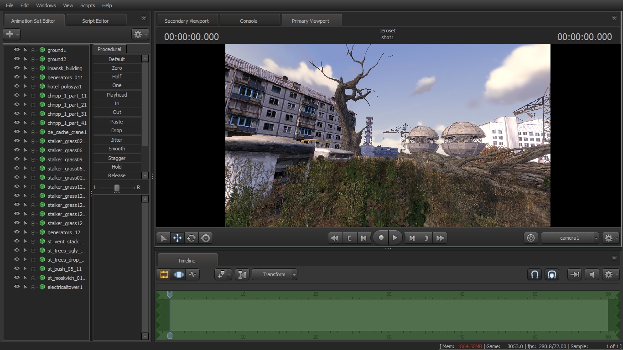Apply the Smooth procedural preset
Viewport: 623px width, 350px height.
pyautogui.click(x=117, y=149)
